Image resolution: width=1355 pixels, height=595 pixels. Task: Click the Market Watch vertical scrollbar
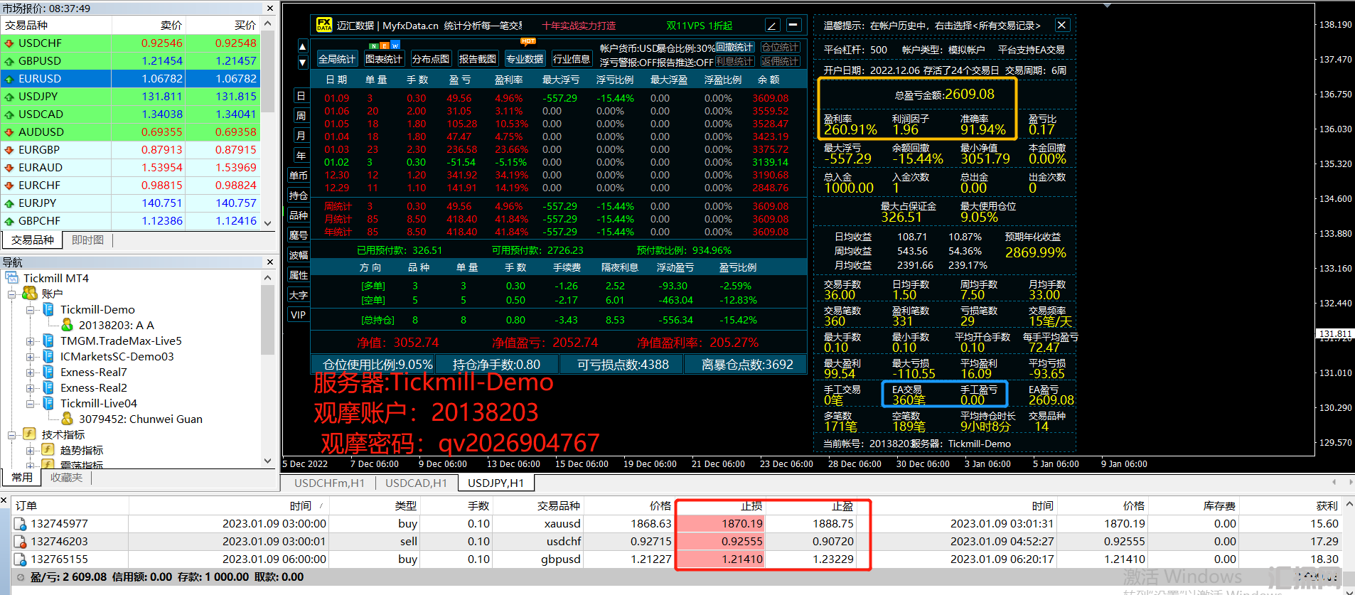[268, 123]
